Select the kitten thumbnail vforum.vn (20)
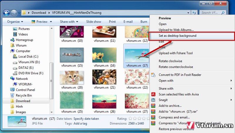 (x=72, y=78)
